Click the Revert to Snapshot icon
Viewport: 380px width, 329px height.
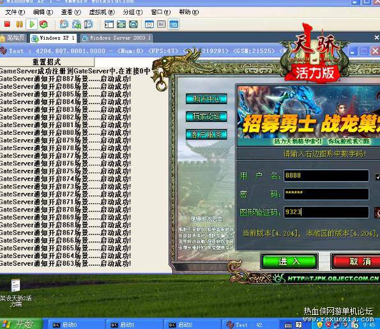(x=77, y=24)
